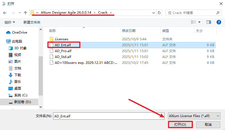Select the 3D 对象 folder in the sidebar
Image resolution: width=225 pixels, height=130 pixels.
click(x=20, y=48)
